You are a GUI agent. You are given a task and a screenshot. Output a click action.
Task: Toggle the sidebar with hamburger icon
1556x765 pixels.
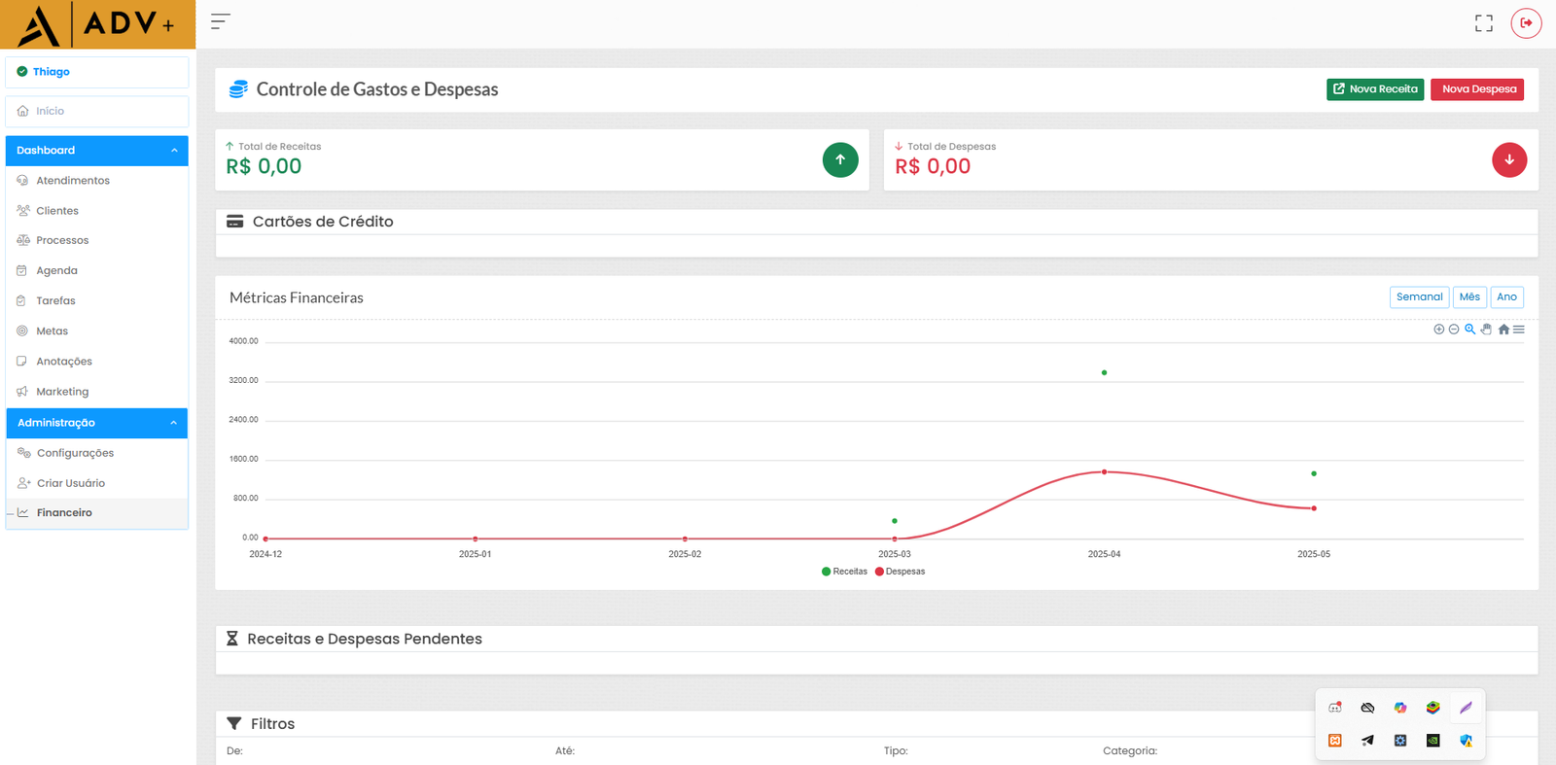[x=221, y=21]
